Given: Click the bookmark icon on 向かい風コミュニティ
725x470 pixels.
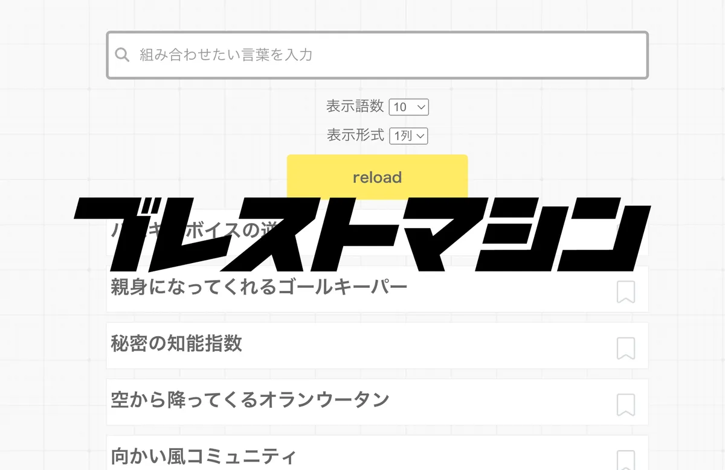Looking at the screenshot, I should 627,460.
